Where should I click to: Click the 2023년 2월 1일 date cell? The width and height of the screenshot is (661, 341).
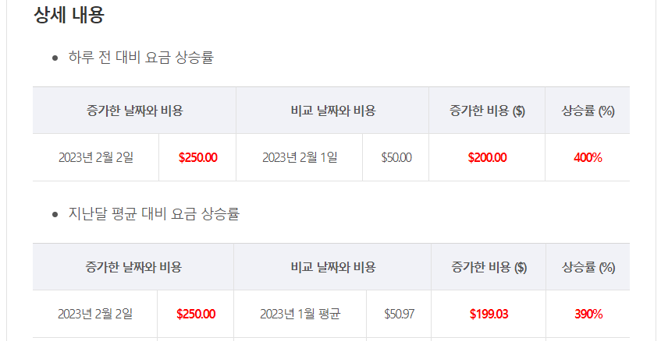tap(300, 158)
